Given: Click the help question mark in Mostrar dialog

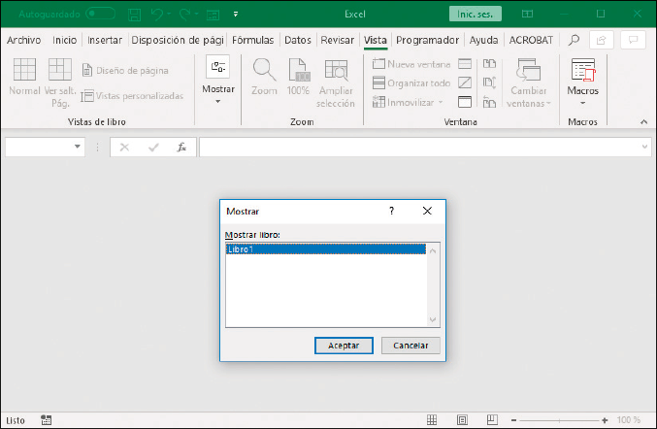Looking at the screenshot, I should coord(392,211).
